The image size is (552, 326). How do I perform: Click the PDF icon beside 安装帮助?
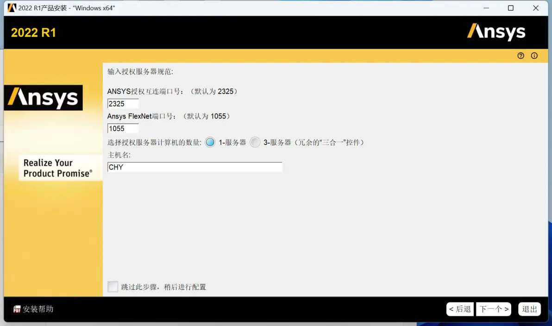17,309
